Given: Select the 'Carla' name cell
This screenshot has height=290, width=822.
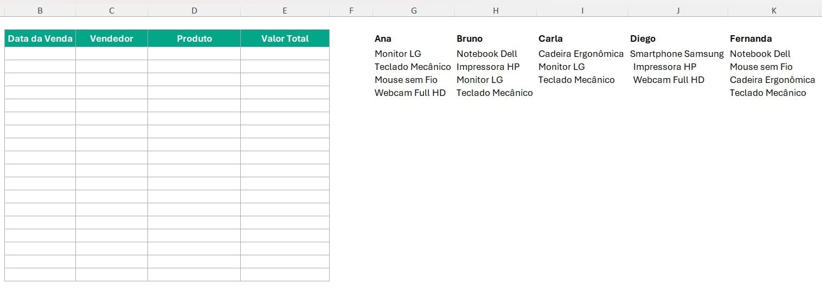Looking at the screenshot, I should [x=550, y=38].
